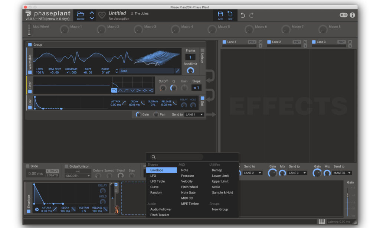Click the magnifier icon in the modulator menu
Image resolution: width=380 pixels, height=228 pixels.
153,157
